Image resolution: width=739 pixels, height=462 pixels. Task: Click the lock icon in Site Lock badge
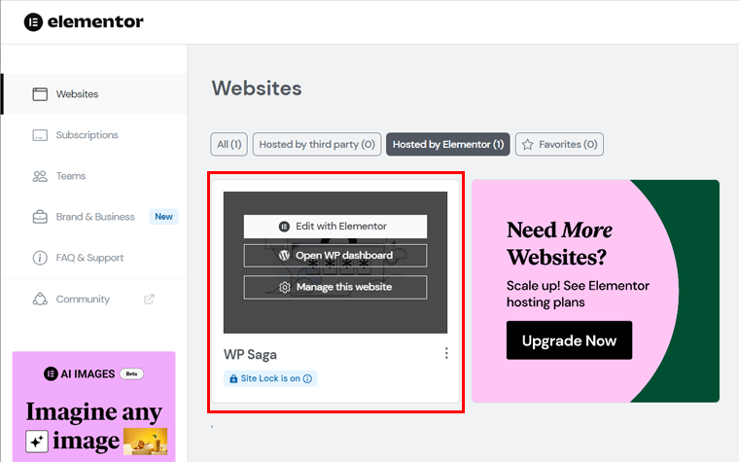coord(233,378)
